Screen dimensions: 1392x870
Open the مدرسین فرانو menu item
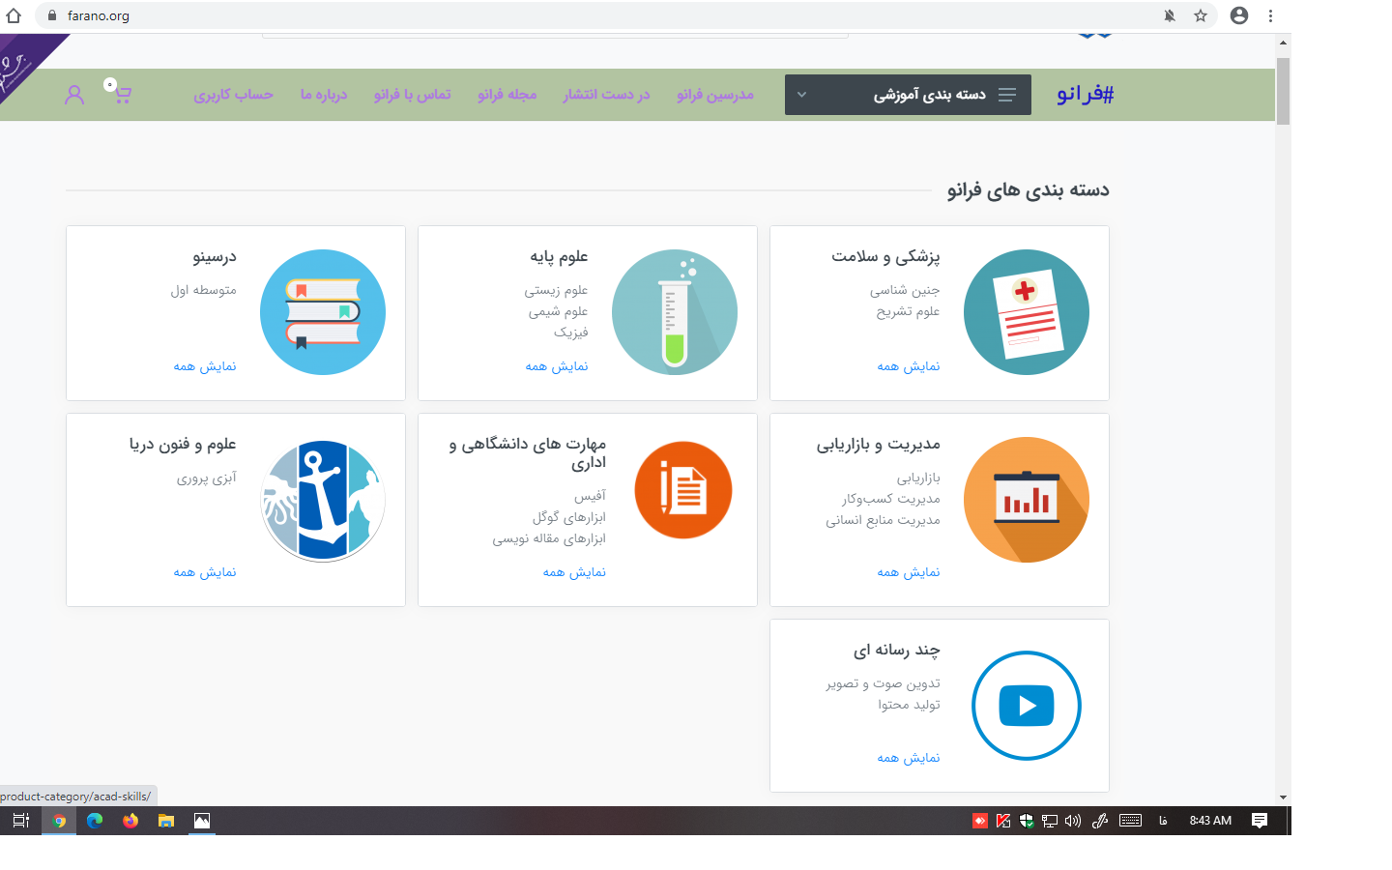click(x=714, y=95)
